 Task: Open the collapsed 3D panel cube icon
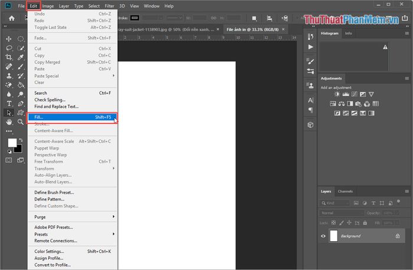pos(310,125)
